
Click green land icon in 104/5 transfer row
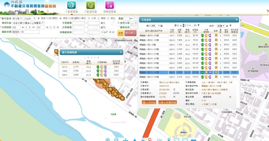tap(98, 71)
